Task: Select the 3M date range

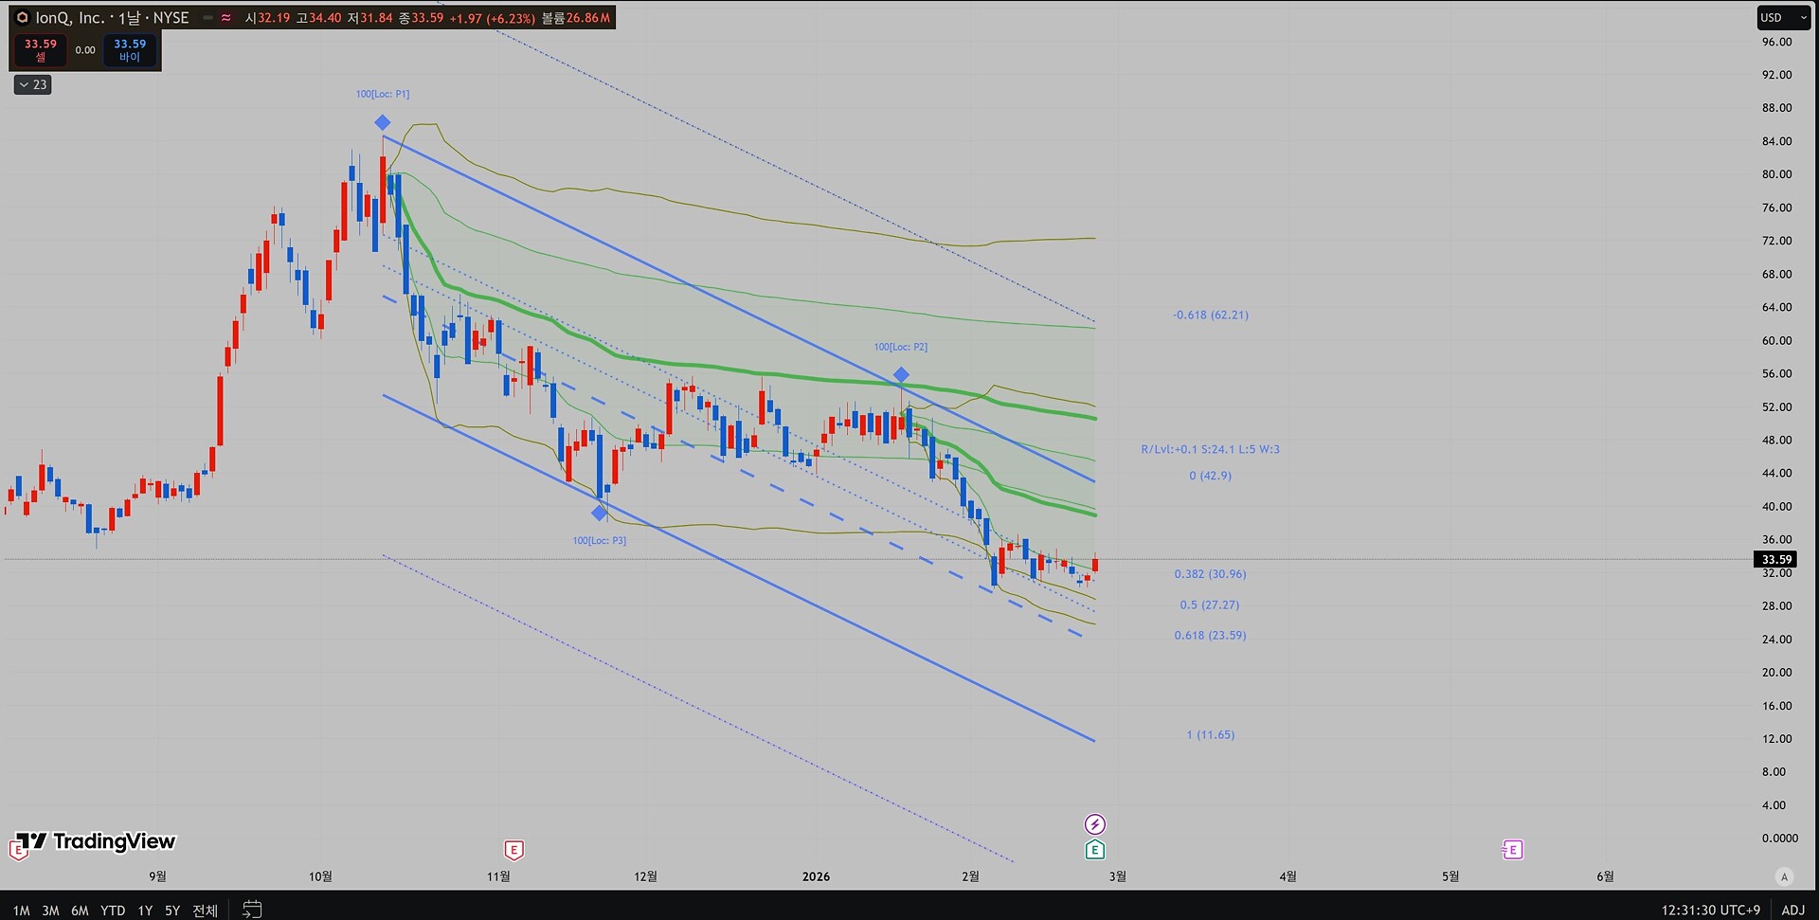Action: [50, 910]
